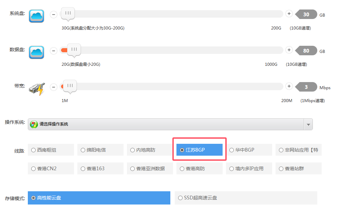Select 高性能云盘 storage mode
This screenshot has width=340, height=214.
click(99, 198)
